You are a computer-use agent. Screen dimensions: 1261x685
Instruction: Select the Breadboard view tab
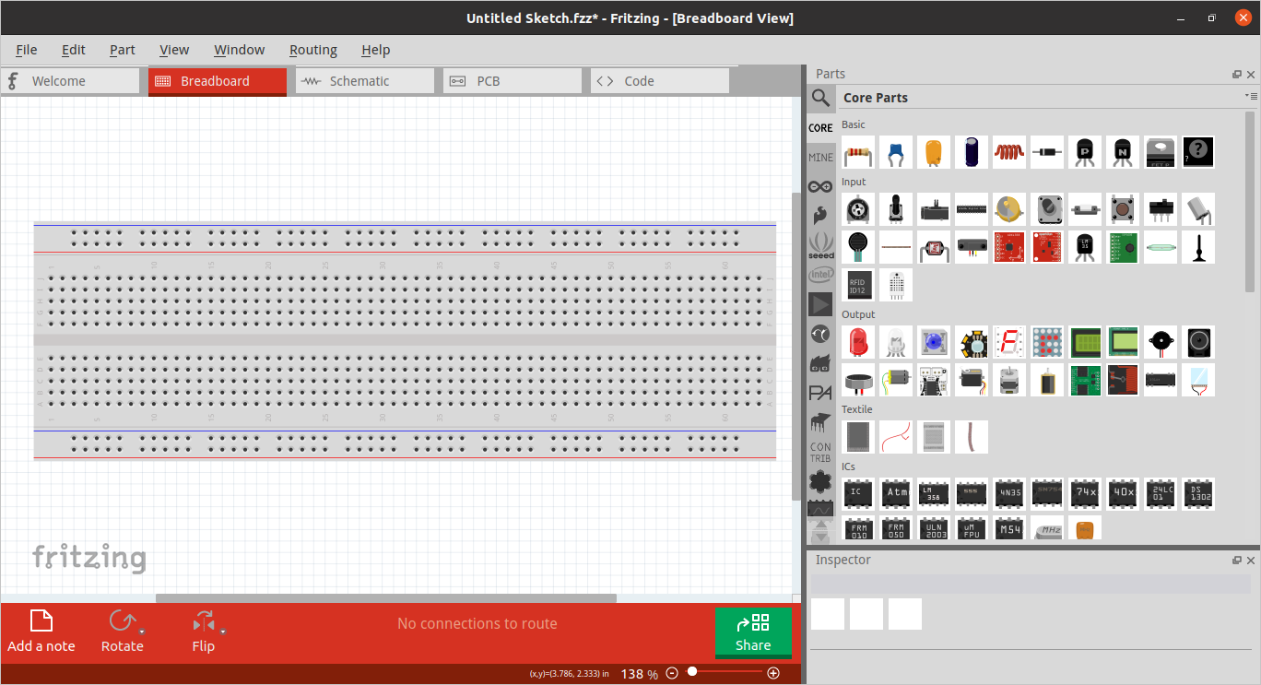pyautogui.click(x=218, y=81)
